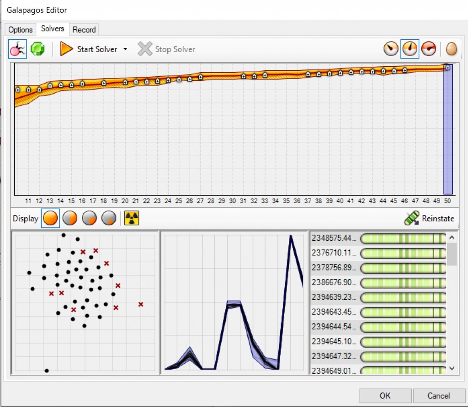Switch to the Options tab
The width and height of the screenshot is (468, 407).
coord(21,30)
